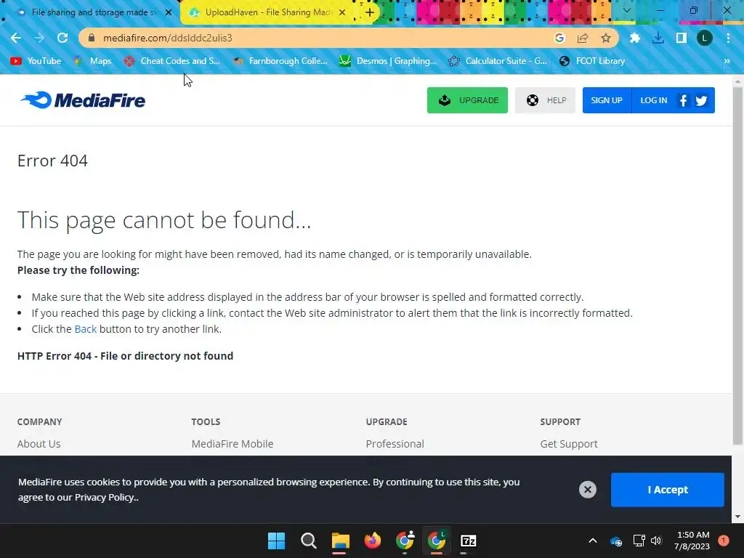Click SIGN UP button
Viewport: 744px width, 558px height.
tap(607, 100)
